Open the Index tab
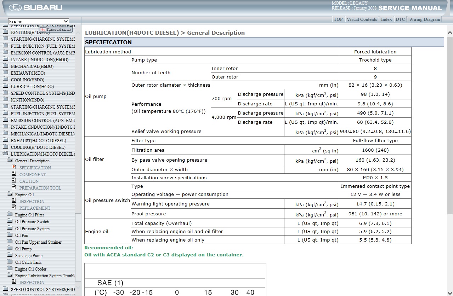 pos(386,19)
